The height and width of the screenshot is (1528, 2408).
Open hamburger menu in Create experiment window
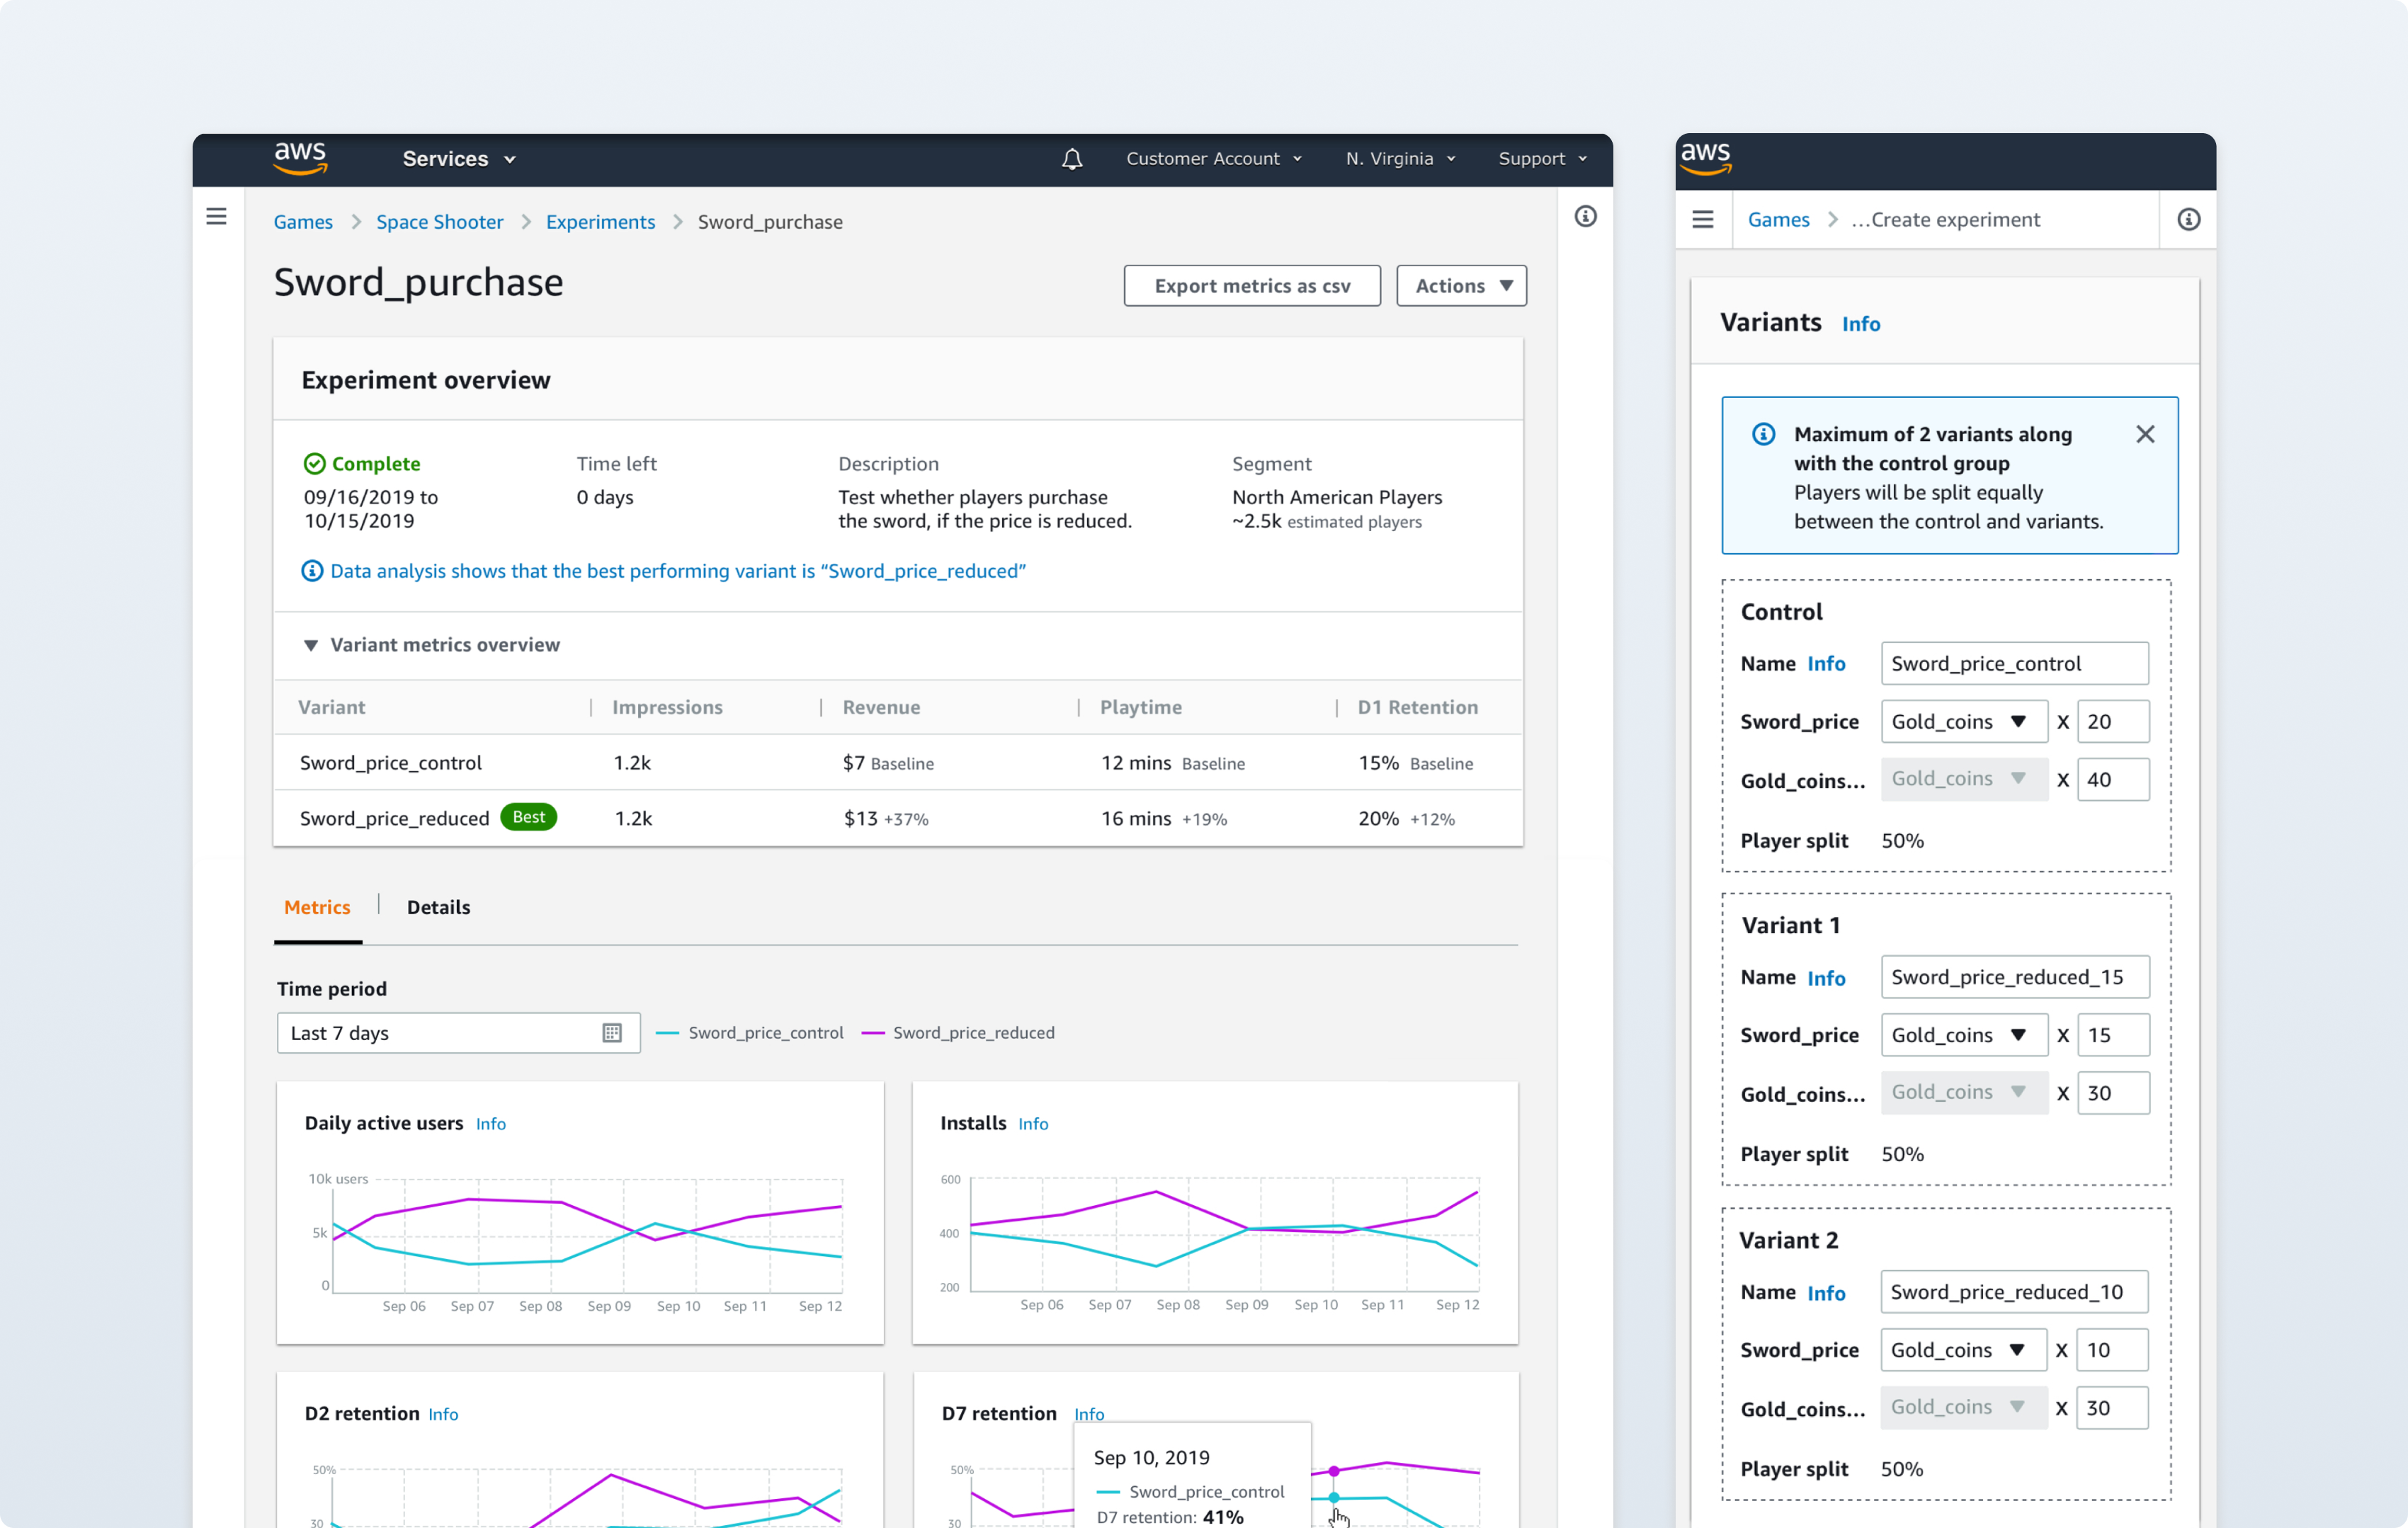click(1703, 219)
